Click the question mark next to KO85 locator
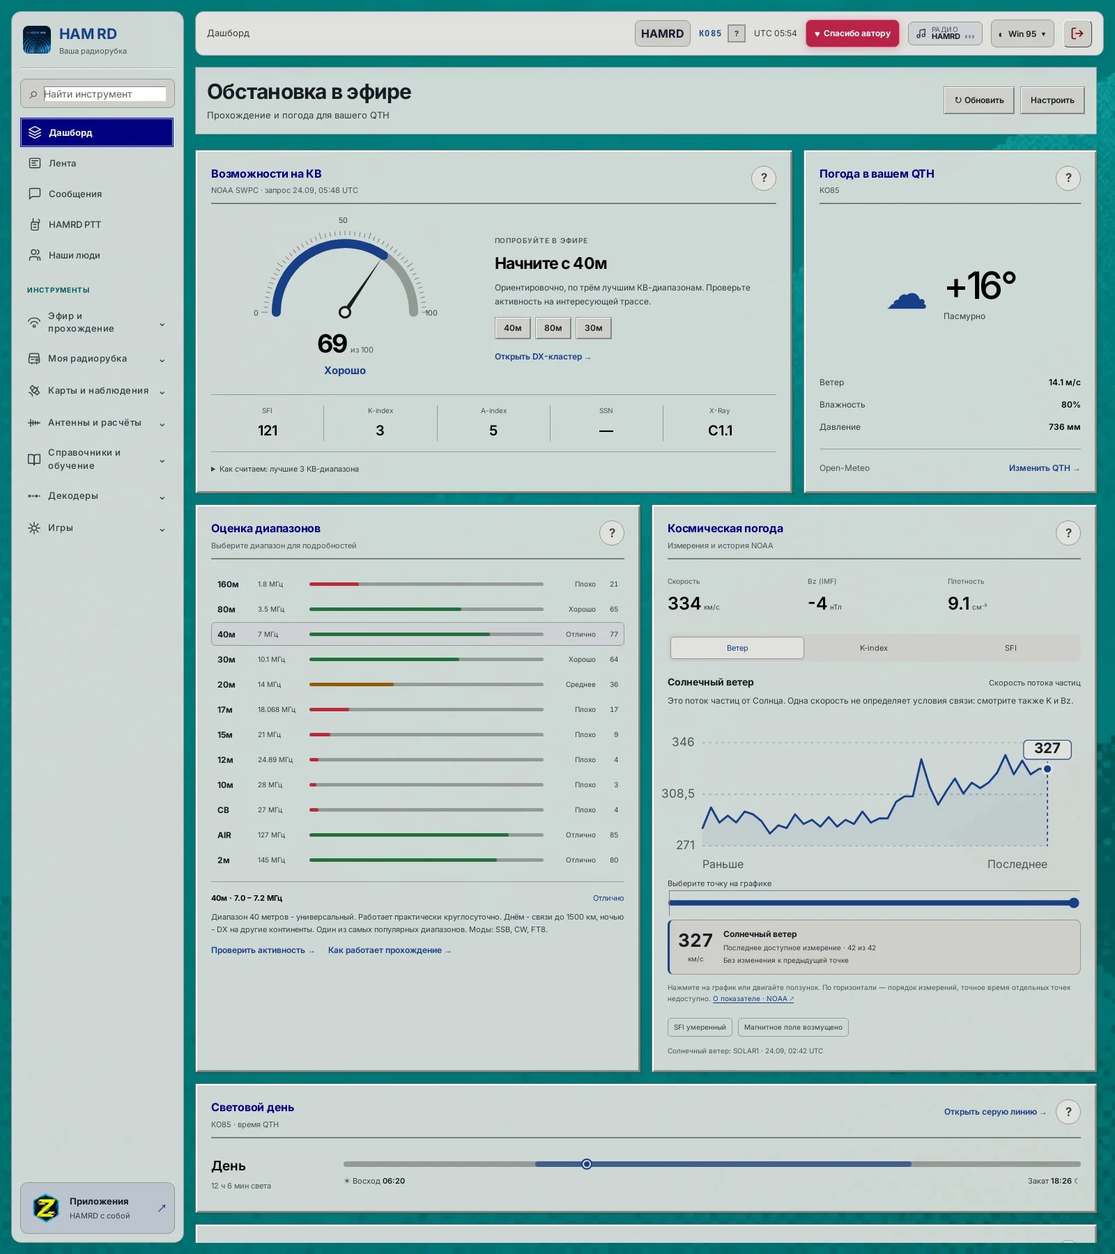Screen dimensions: 1115x1254 pyautogui.click(x=736, y=33)
